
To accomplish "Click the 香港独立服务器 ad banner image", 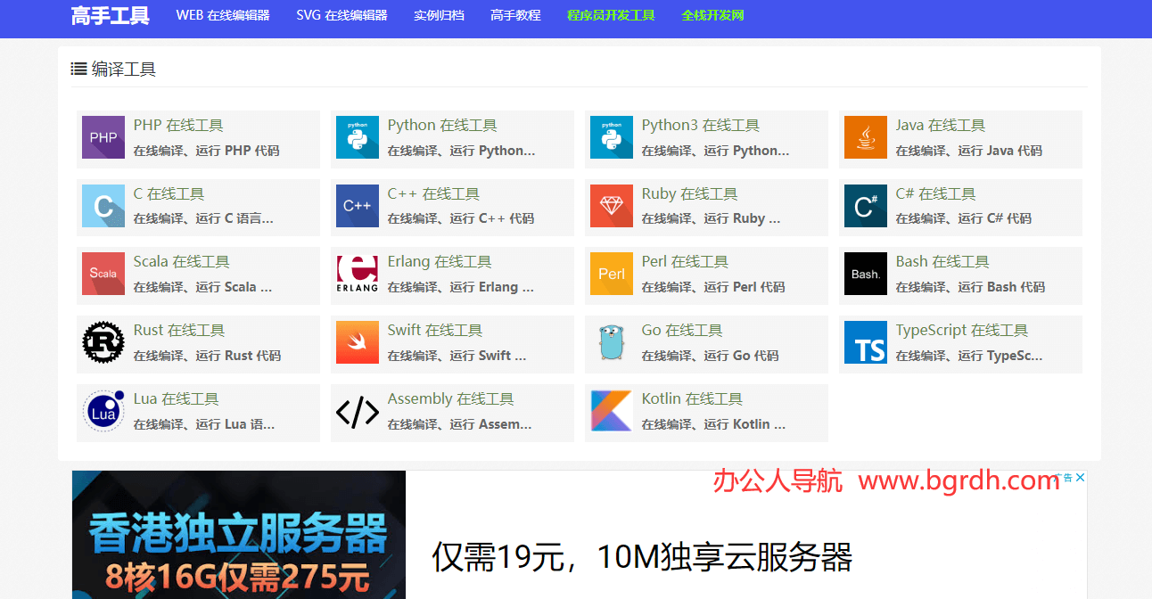I will (239, 535).
